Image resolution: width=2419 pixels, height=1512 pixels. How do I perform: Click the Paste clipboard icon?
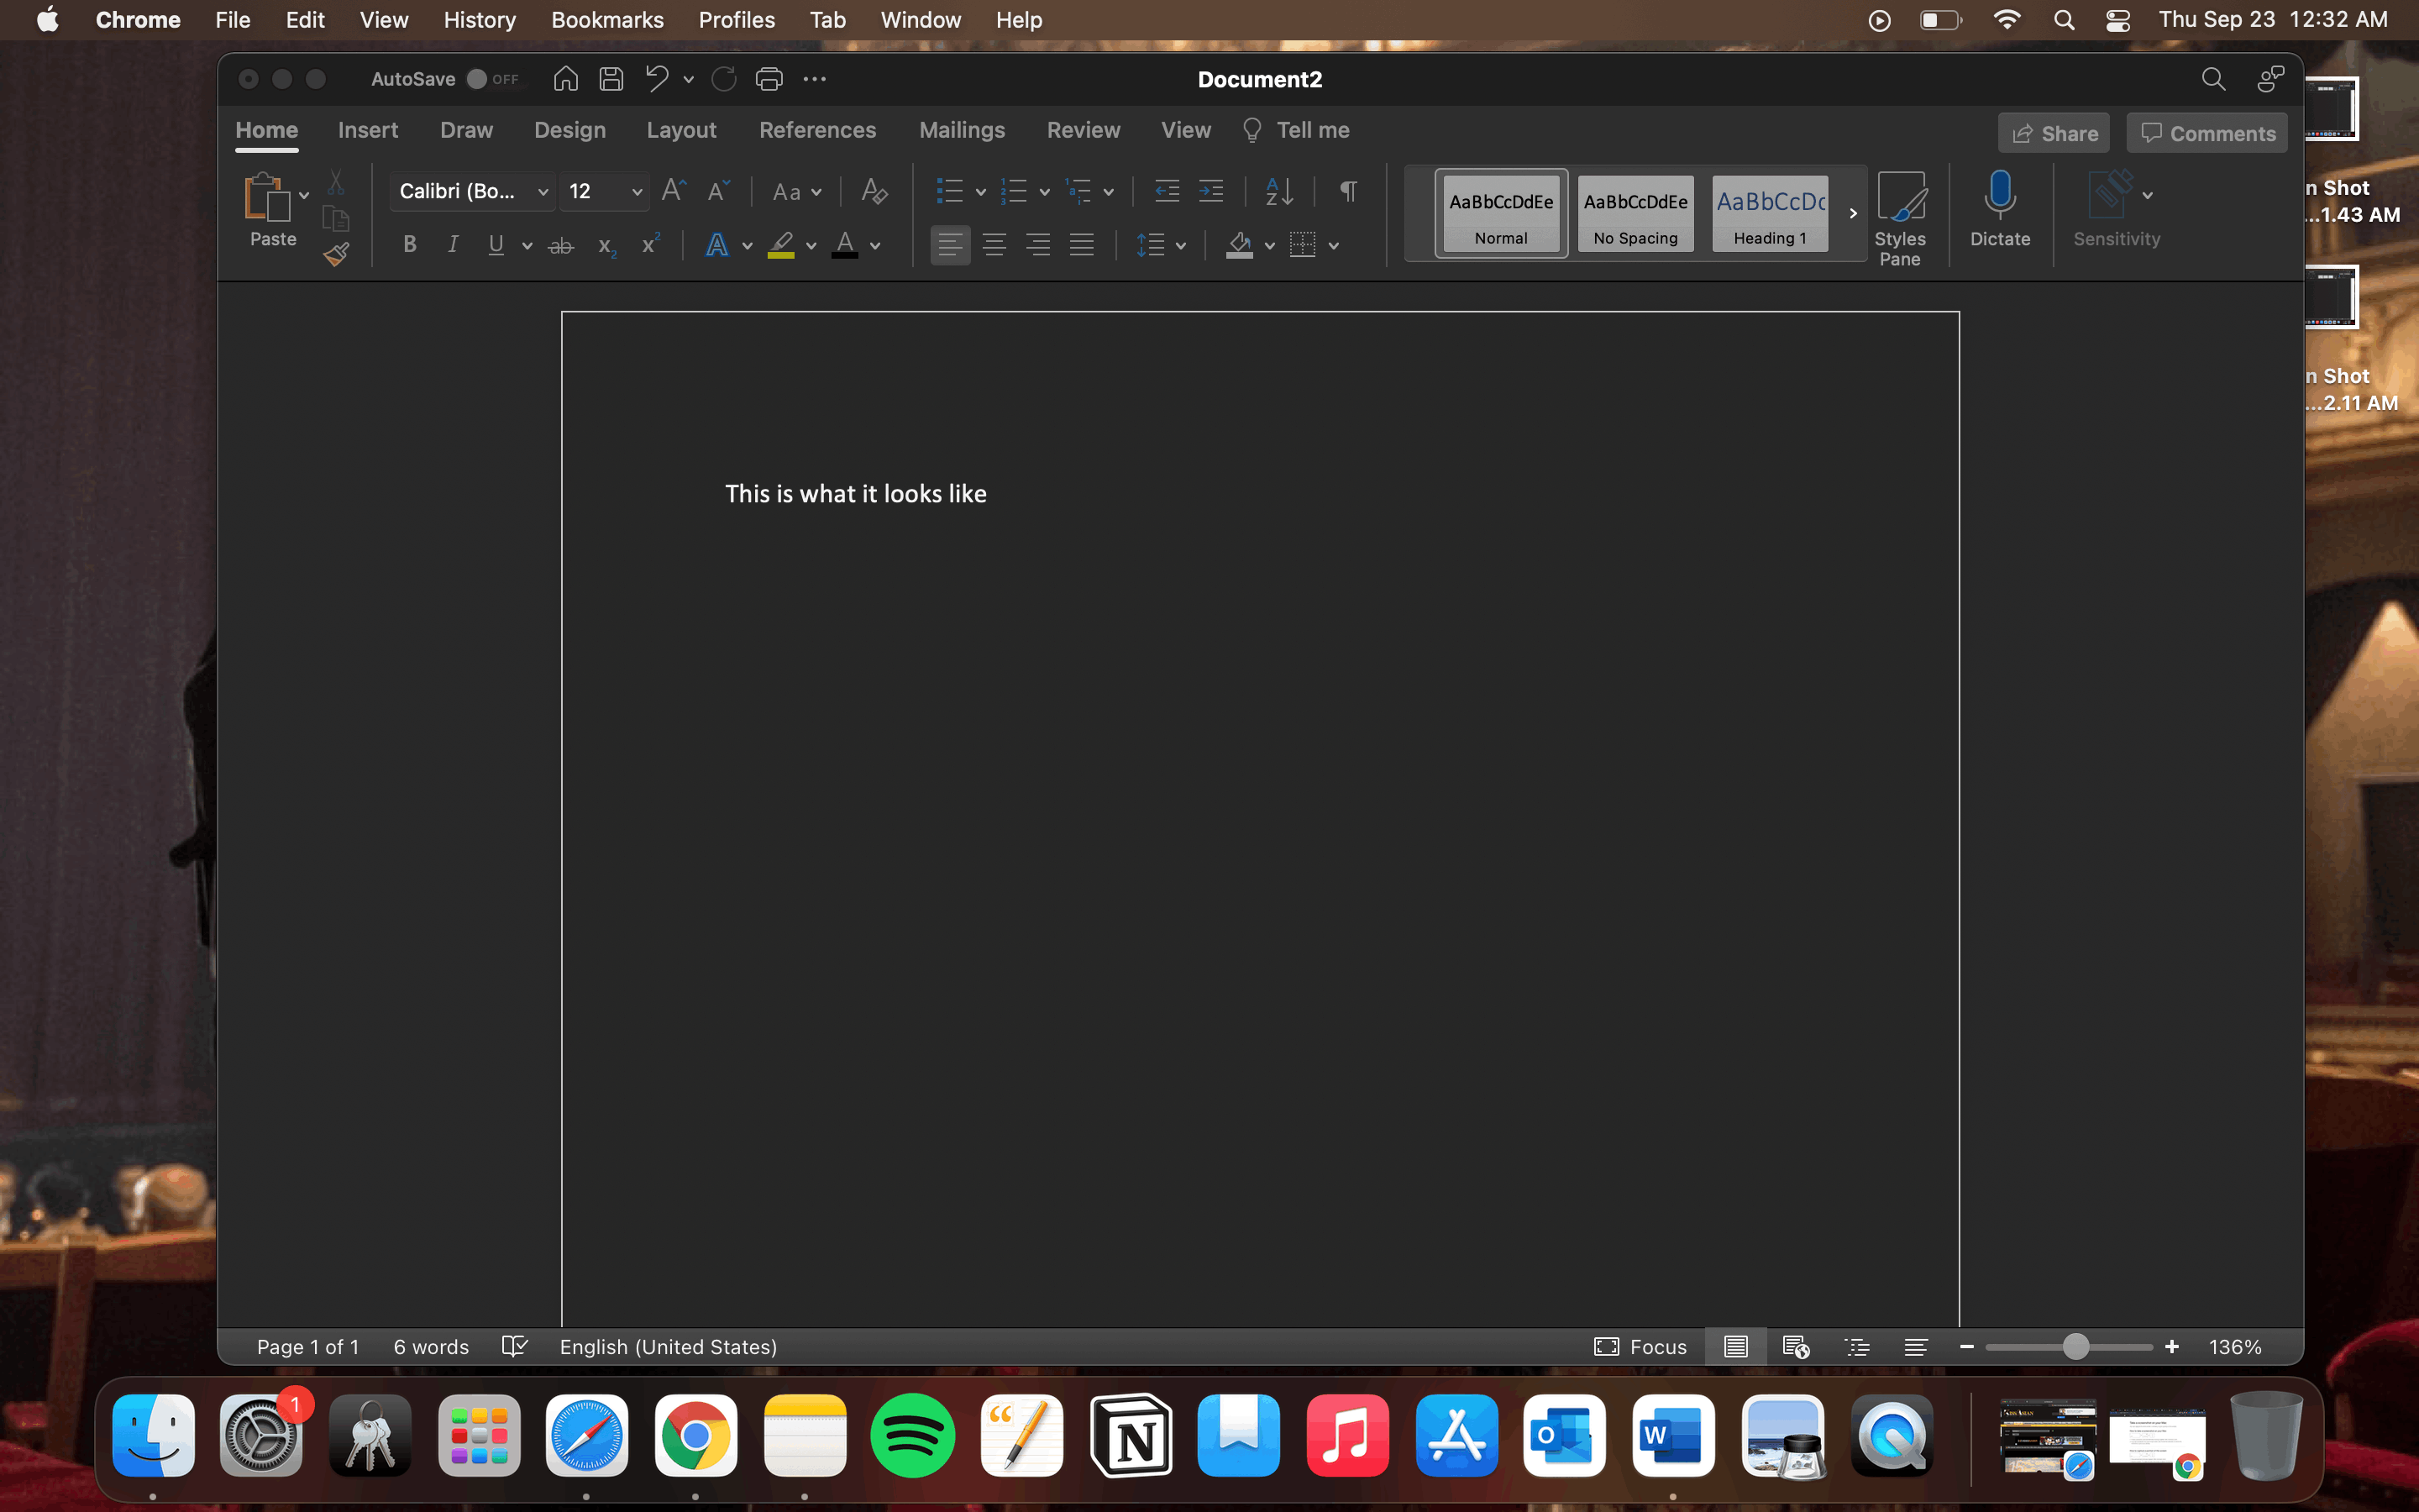[266, 197]
